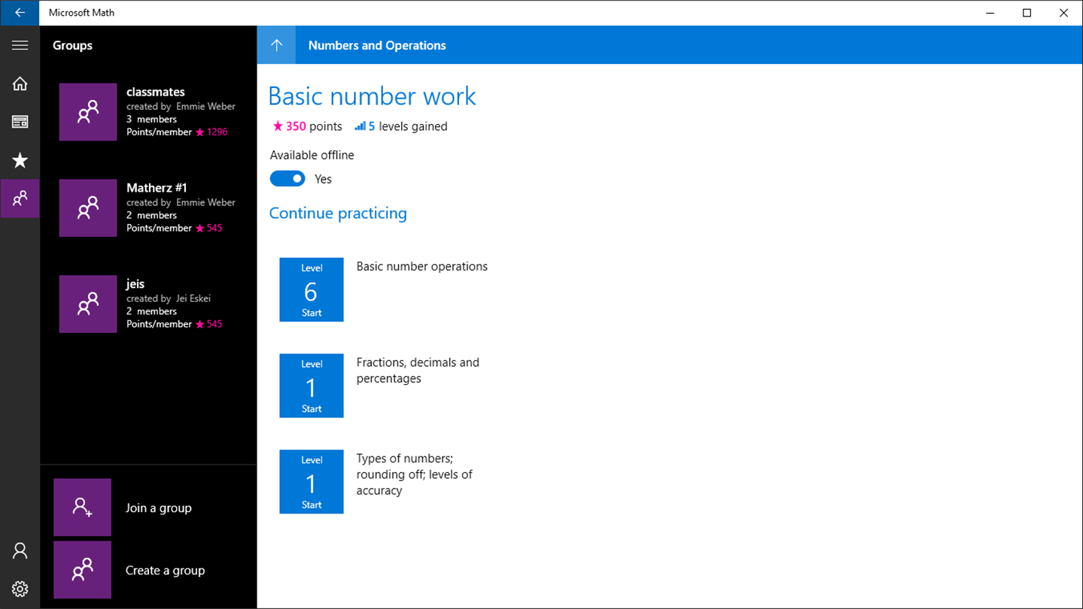Click the Numbers and Operations header title
The image size is (1083, 609).
pos(377,45)
